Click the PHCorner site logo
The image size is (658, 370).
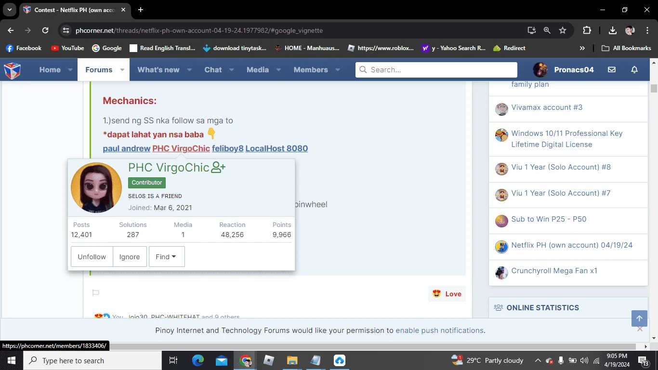[13, 70]
